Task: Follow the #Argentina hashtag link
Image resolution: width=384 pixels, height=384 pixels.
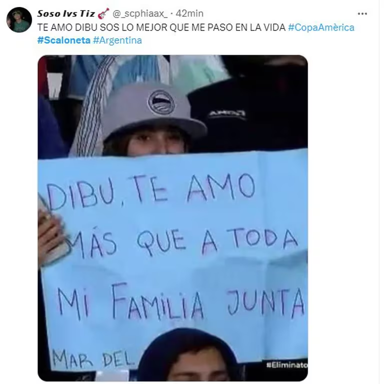Action: tap(117, 40)
